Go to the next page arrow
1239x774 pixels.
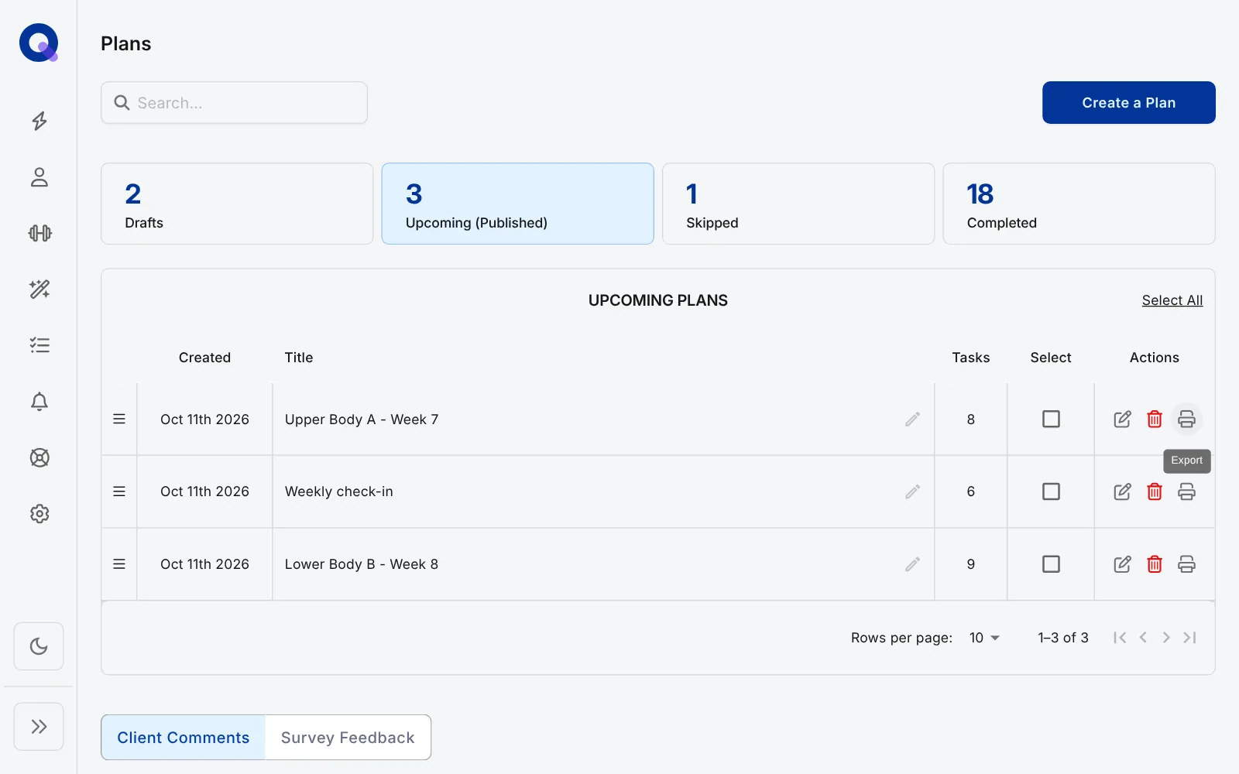pyautogui.click(x=1166, y=638)
